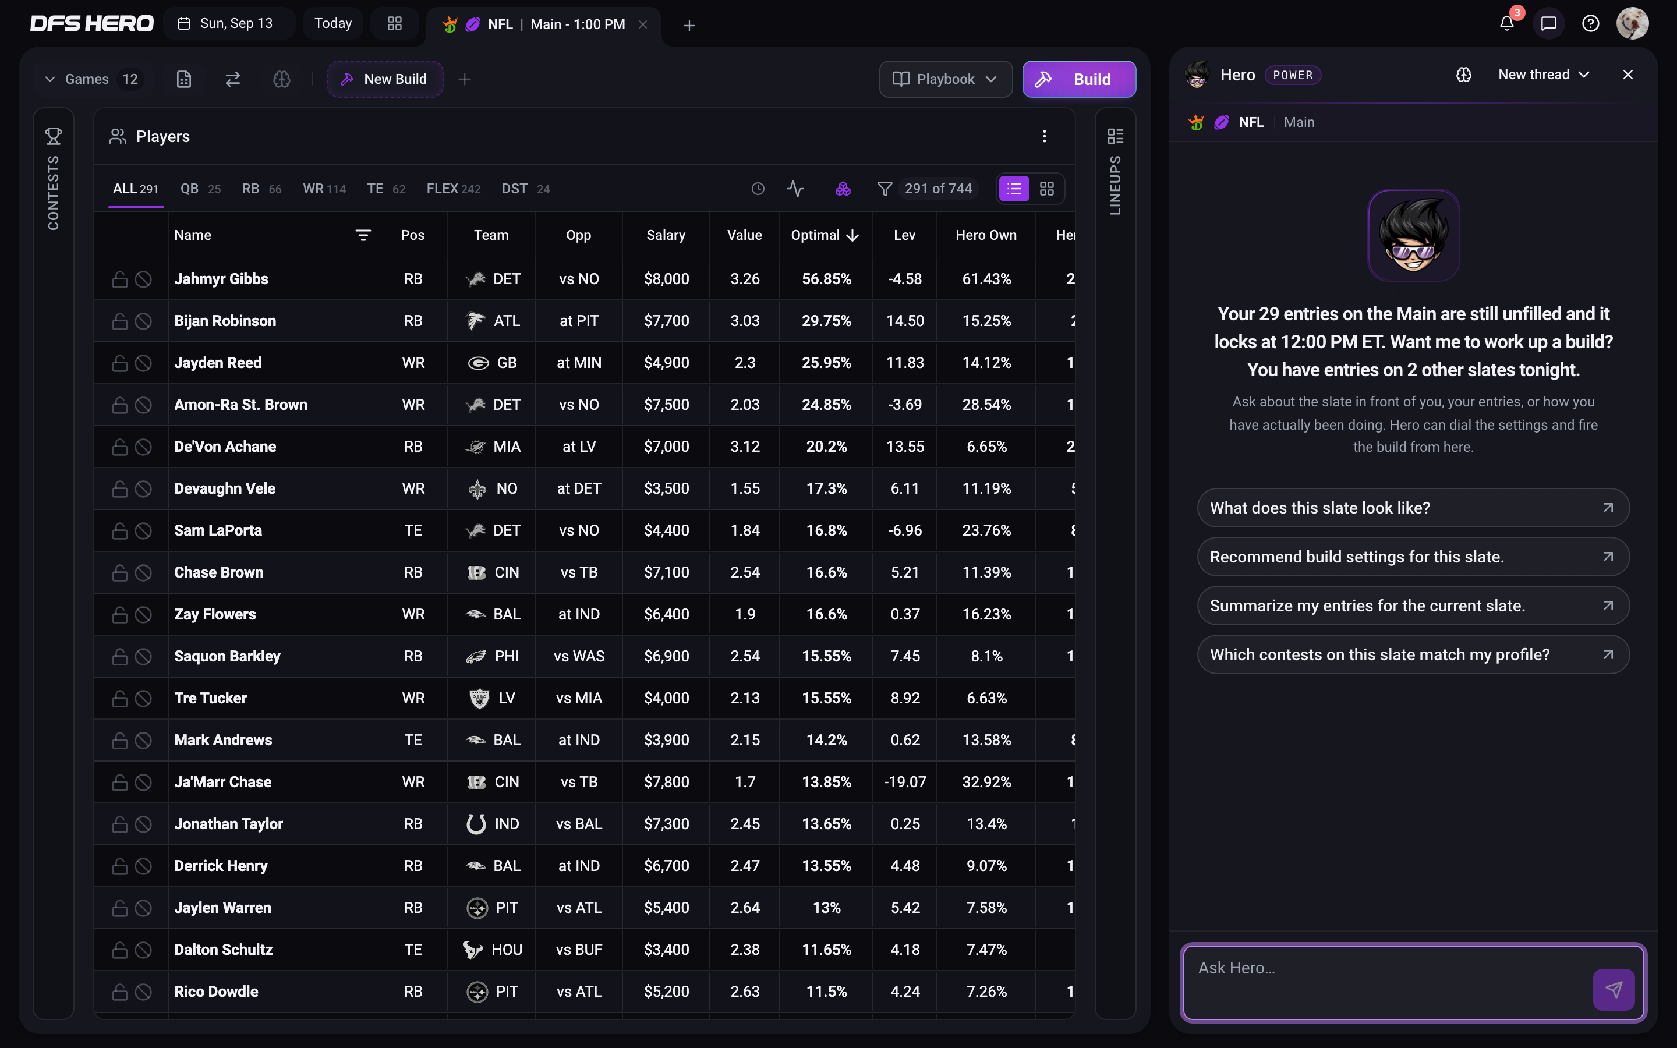
Task: Open the help question mark icon
Action: (x=1590, y=23)
